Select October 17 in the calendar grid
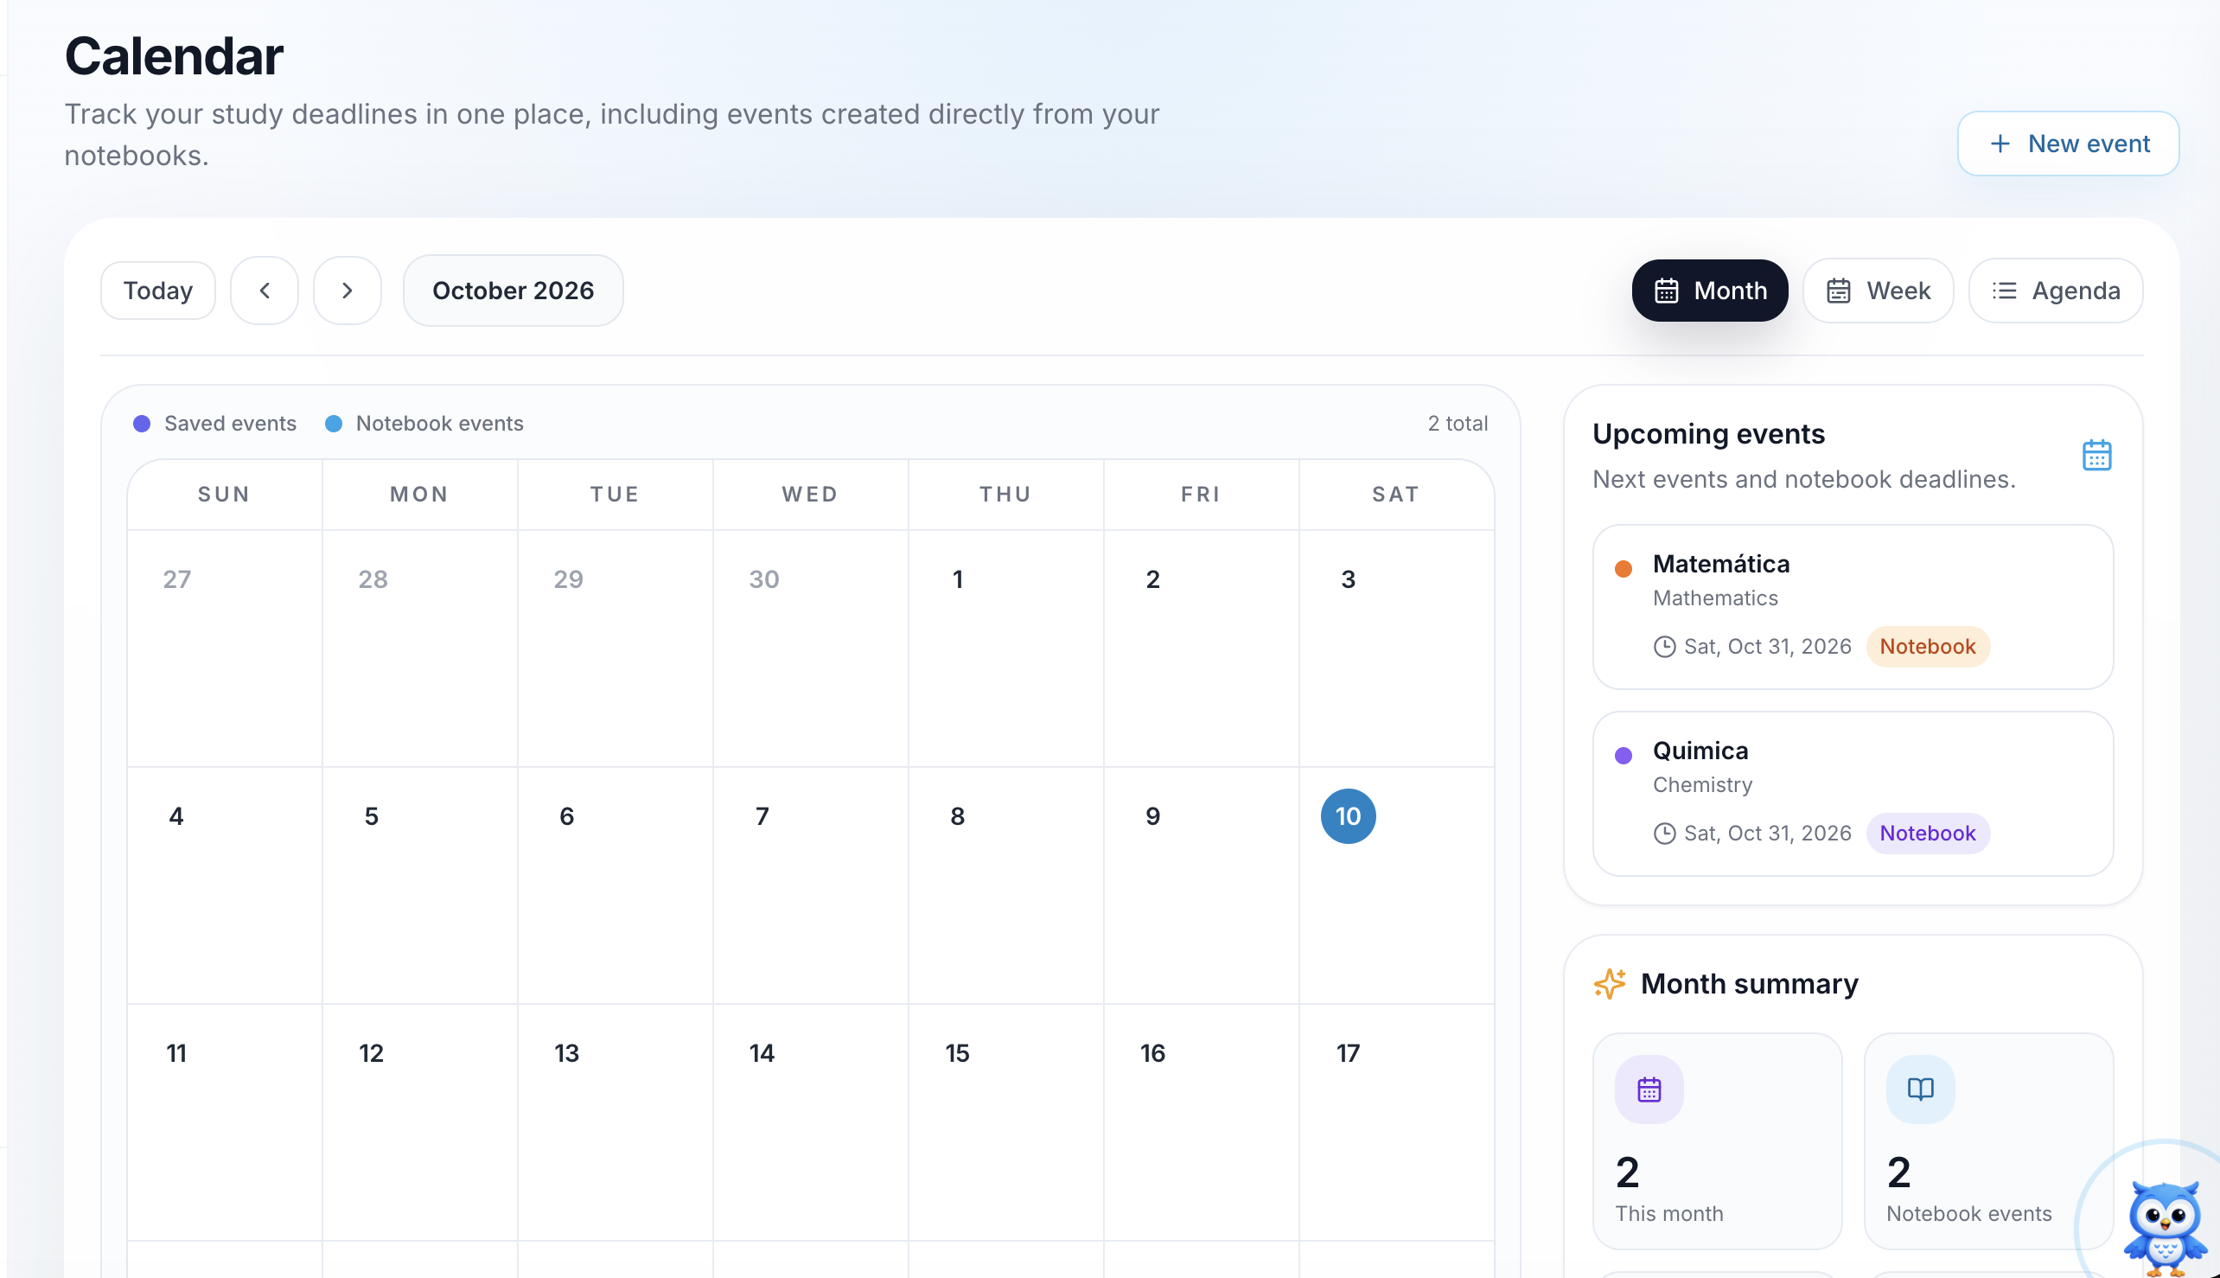 click(x=1396, y=1121)
